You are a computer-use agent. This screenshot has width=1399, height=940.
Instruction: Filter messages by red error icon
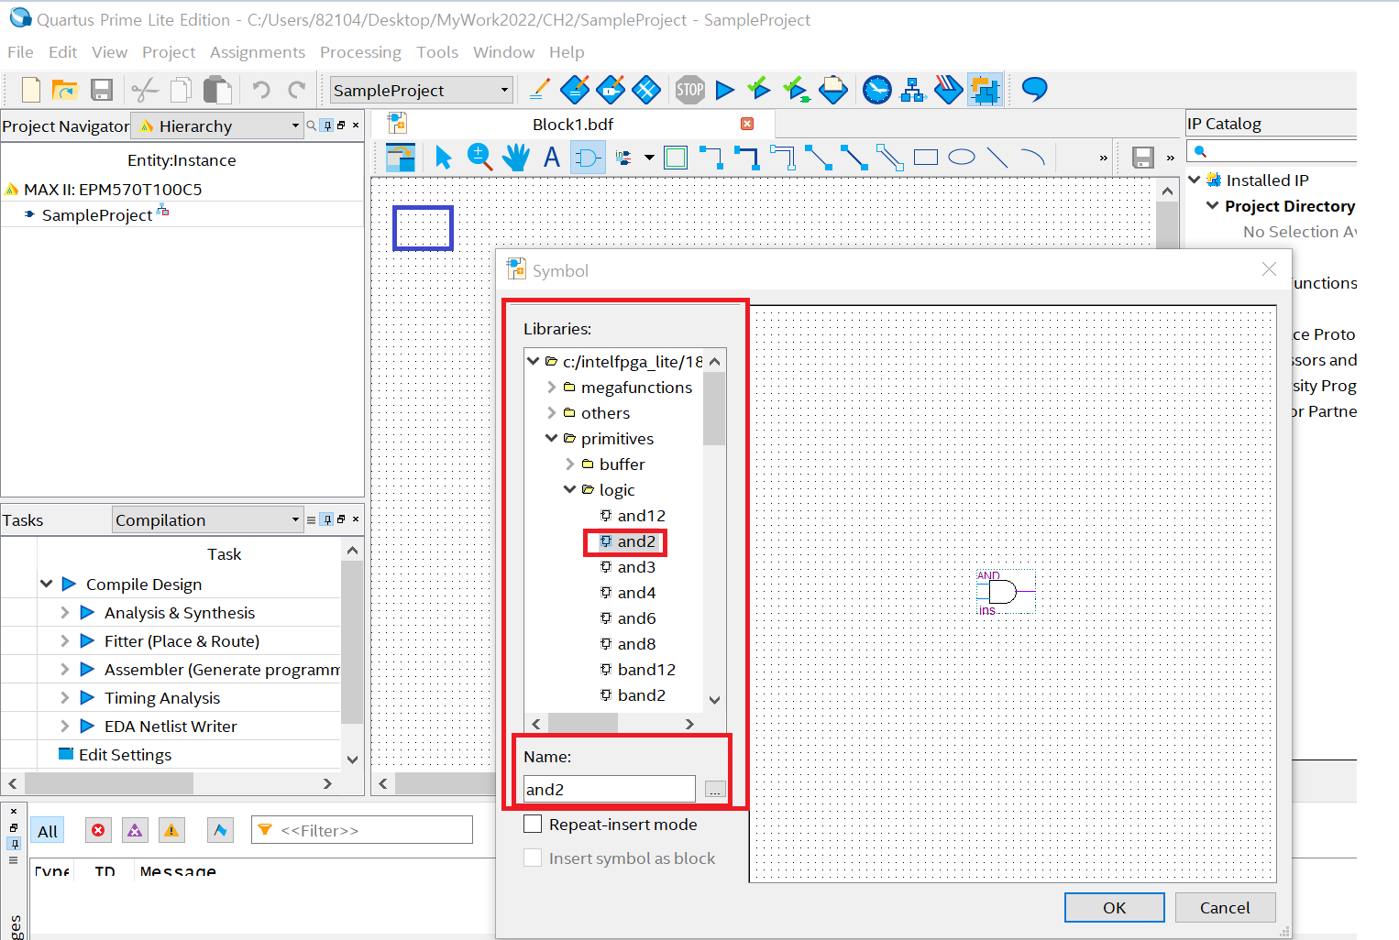(98, 830)
